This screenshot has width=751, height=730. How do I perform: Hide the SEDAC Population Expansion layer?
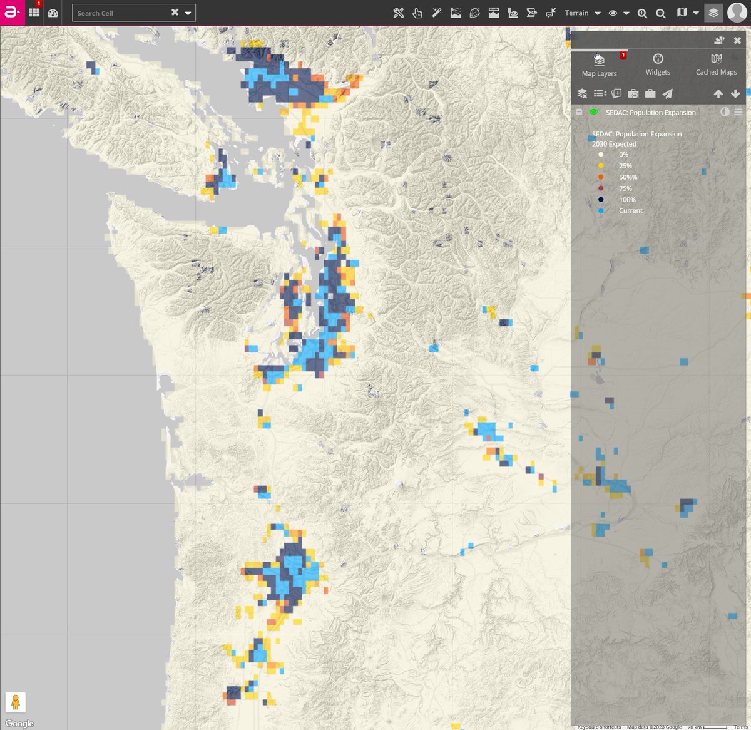[x=593, y=112]
